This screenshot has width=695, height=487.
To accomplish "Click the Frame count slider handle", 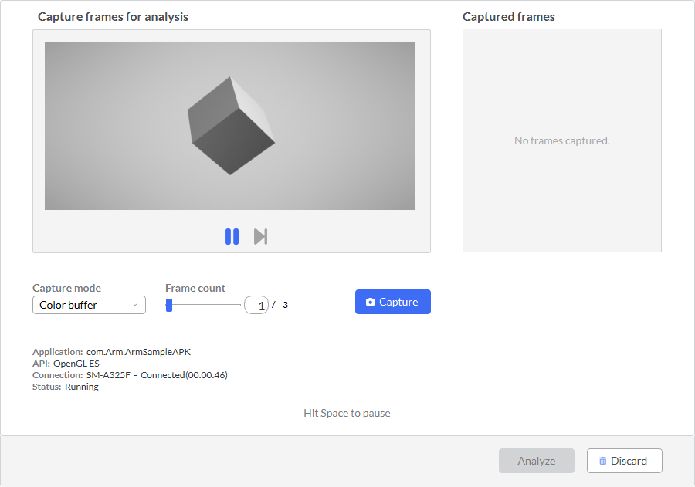I will coord(169,305).
